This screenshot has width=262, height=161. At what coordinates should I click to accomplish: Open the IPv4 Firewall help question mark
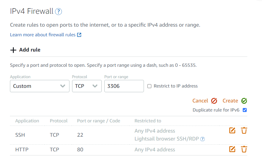click(59, 11)
